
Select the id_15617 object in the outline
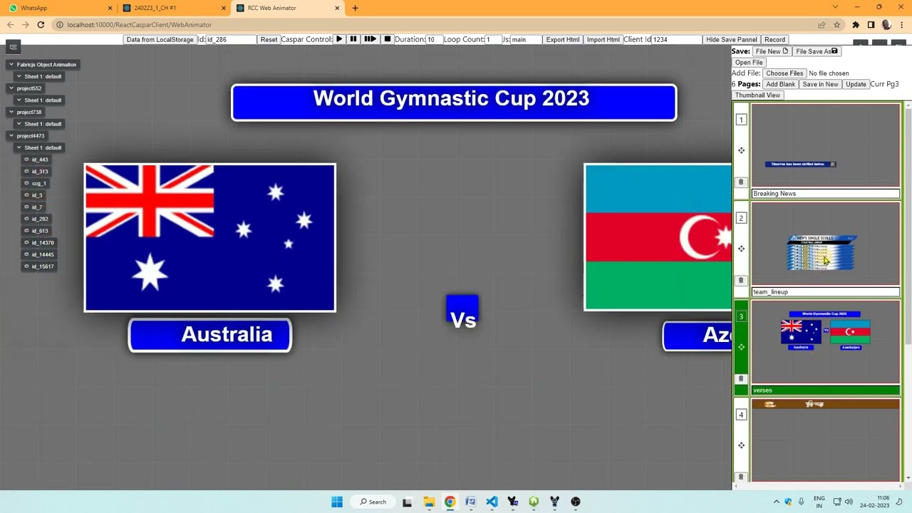[x=39, y=266]
